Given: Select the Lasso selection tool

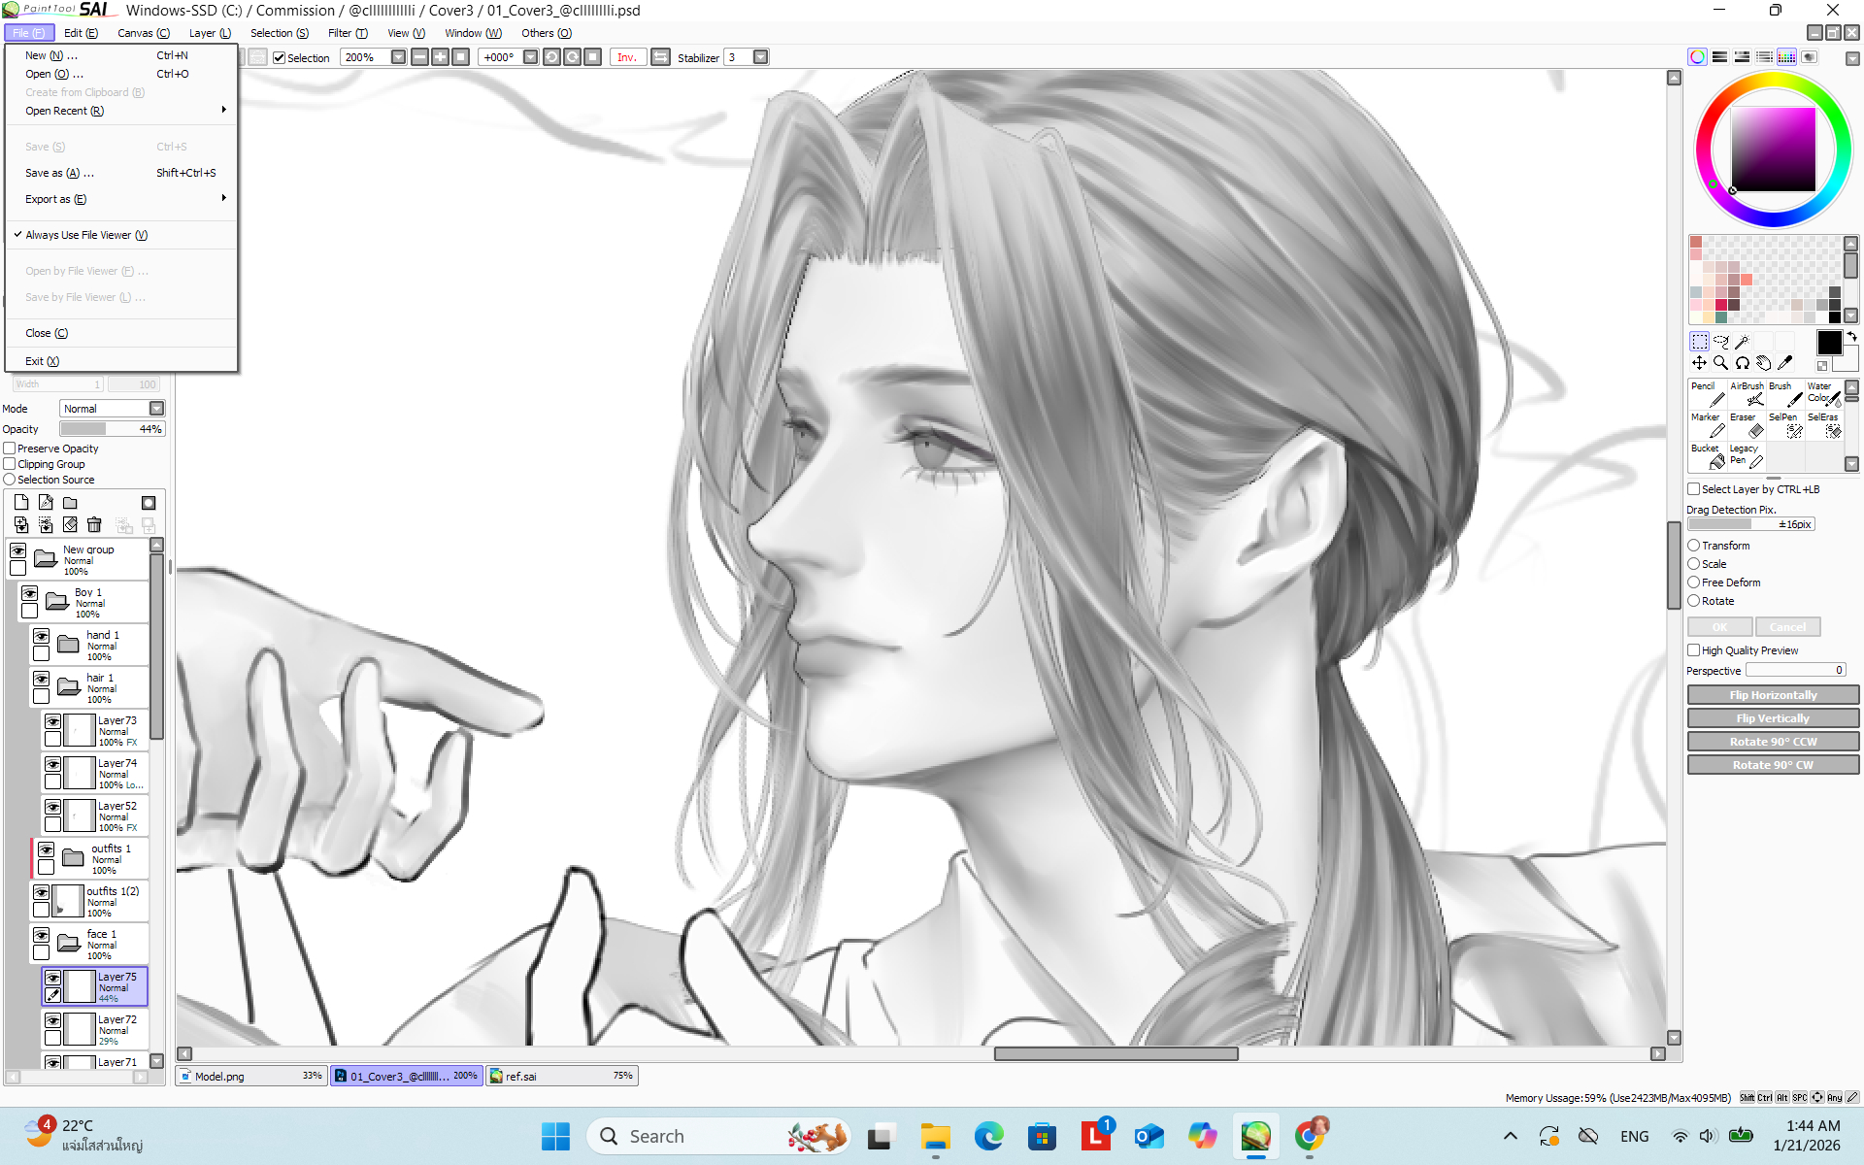Looking at the screenshot, I should tap(1720, 342).
